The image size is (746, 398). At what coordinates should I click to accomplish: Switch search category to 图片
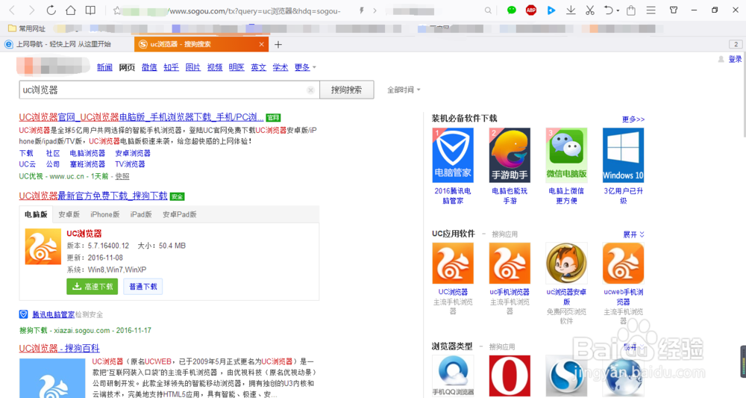192,67
